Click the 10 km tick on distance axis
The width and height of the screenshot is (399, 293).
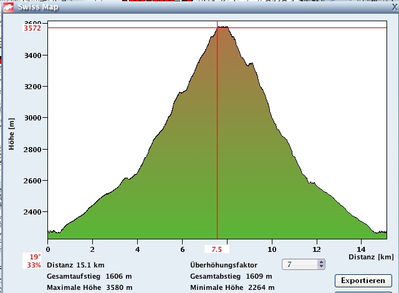pos(272,249)
